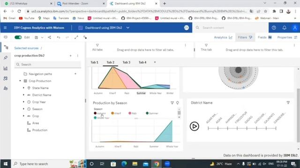Click the Selected sources link
Image resolution: width=300 pixels, height=168 pixels.
pyautogui.click(x=26, y=48)
